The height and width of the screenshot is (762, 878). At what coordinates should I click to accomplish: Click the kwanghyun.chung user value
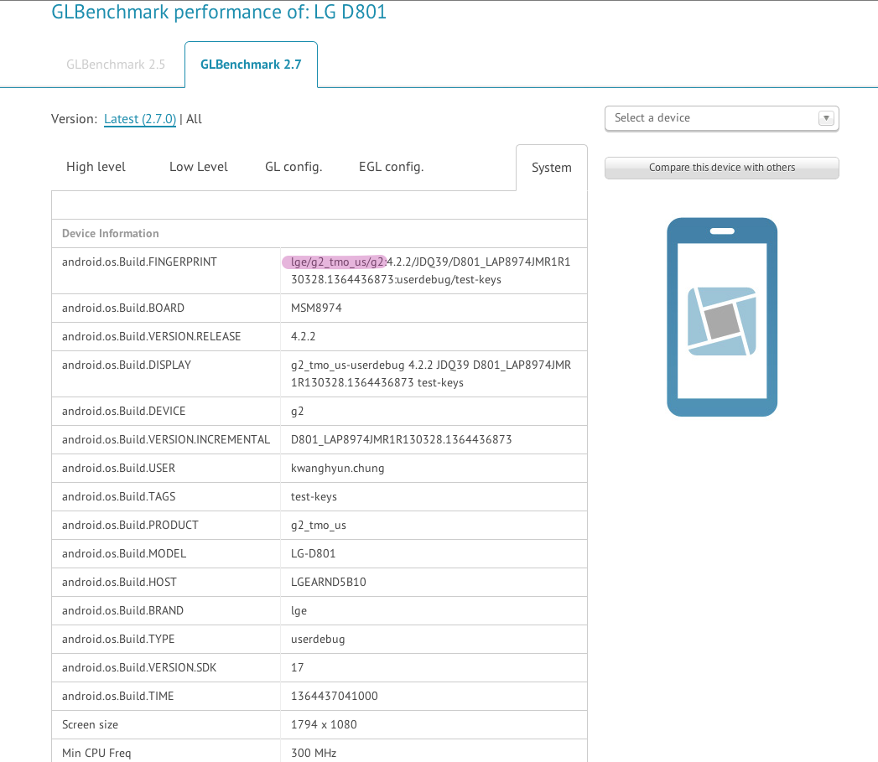pyautogui.click(x=338, y=469)
